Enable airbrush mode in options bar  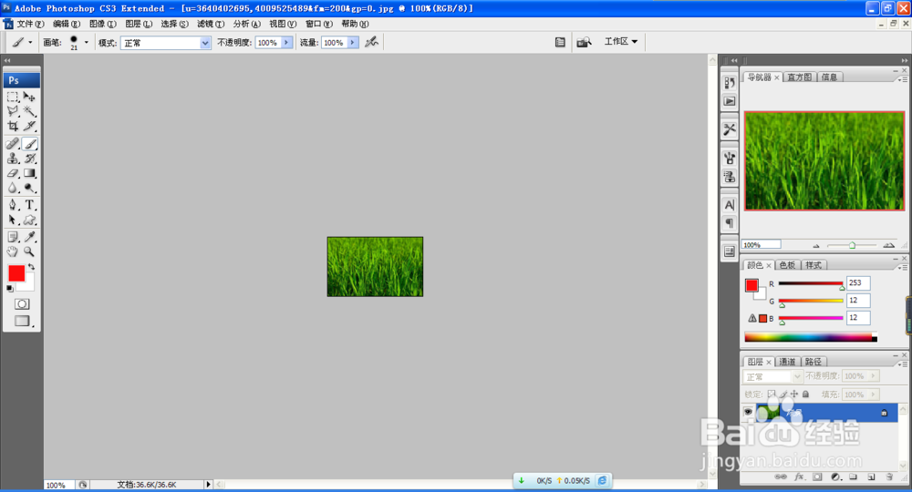(371, 42)
